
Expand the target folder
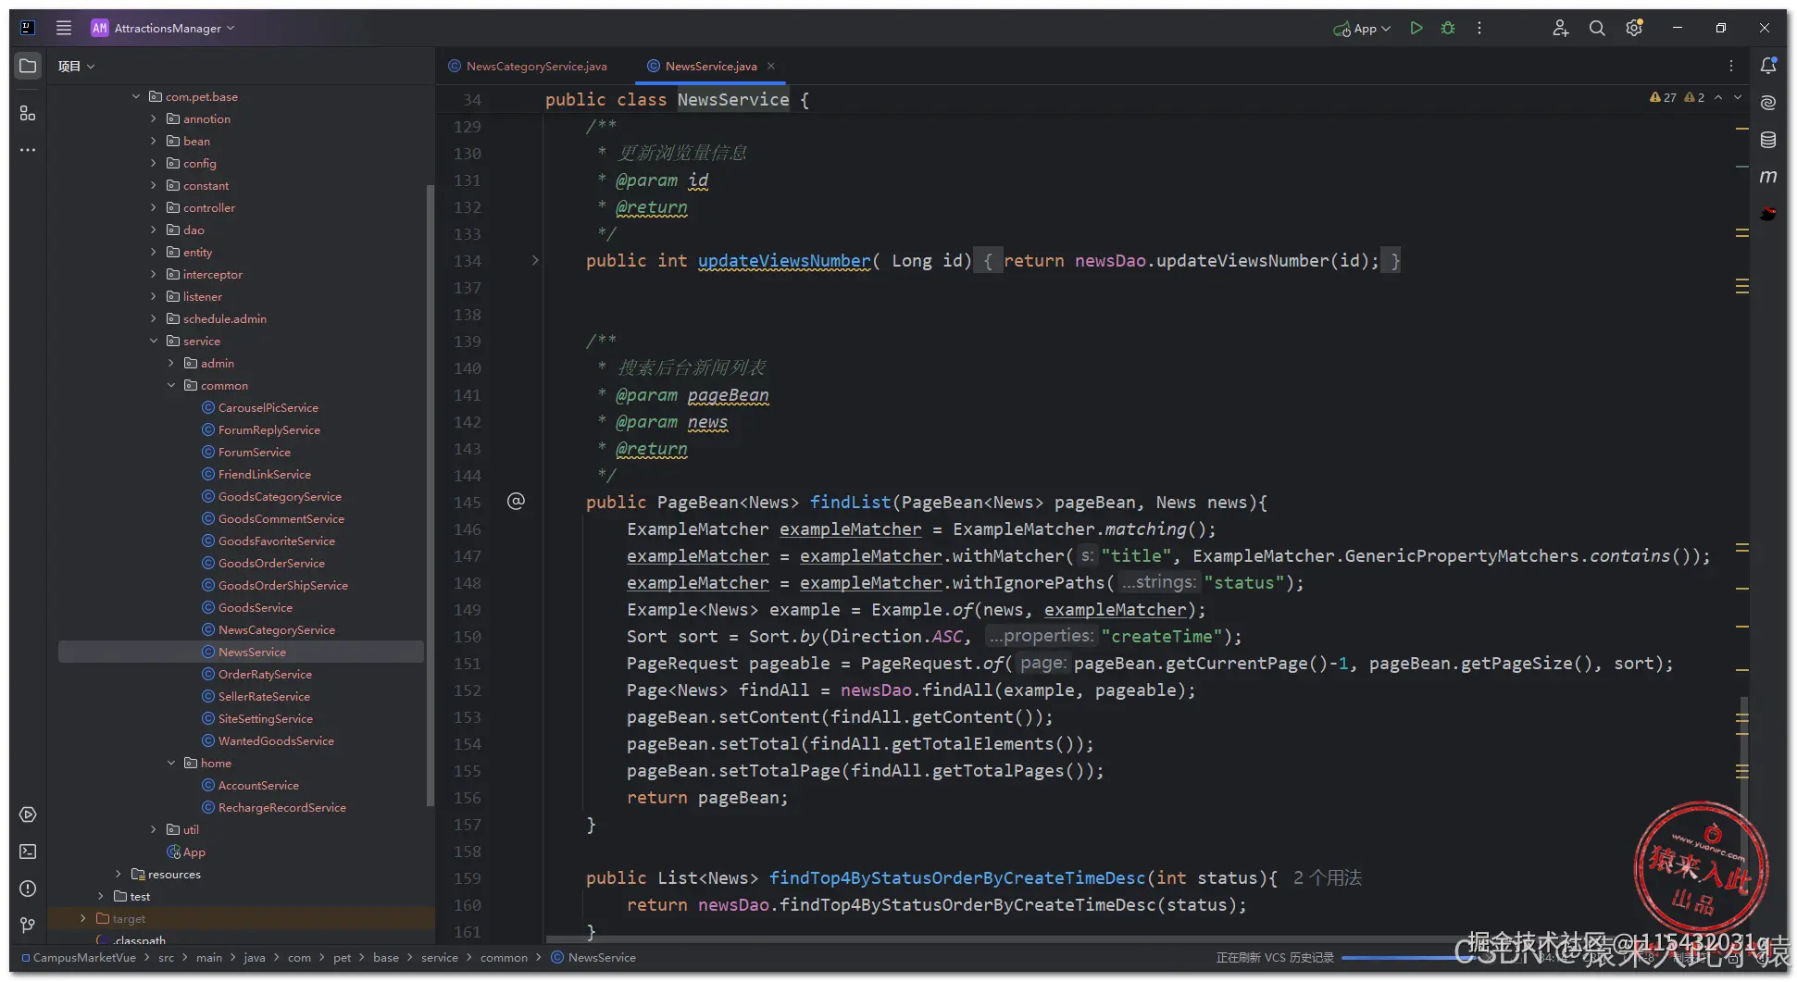(x=83, y=918)
